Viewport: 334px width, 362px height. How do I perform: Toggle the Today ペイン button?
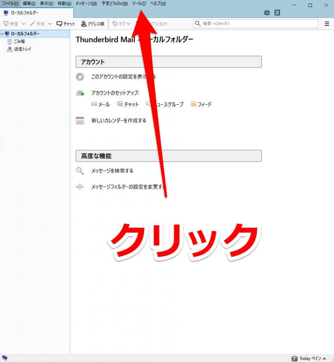pyautogui.click(x=309, y=358)
